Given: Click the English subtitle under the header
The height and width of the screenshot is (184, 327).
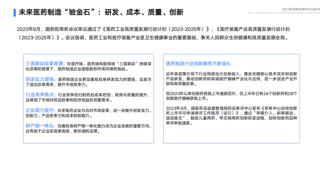Looking at the screenshot, I should point(284,13).
